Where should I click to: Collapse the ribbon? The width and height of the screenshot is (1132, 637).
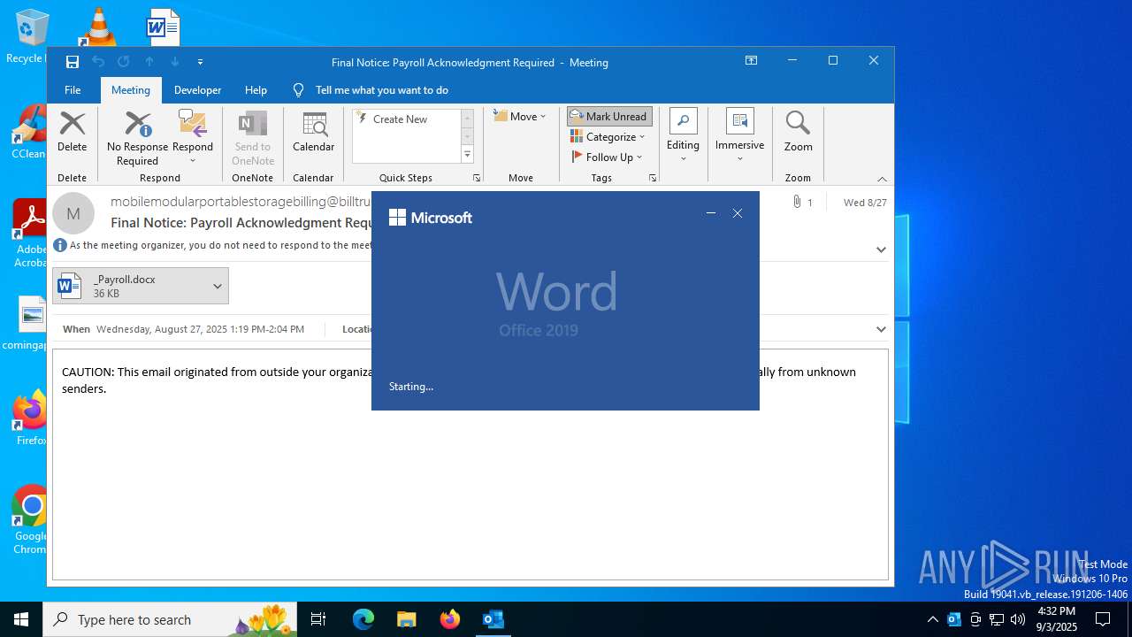pyautogui.click(x=882, y=179)
